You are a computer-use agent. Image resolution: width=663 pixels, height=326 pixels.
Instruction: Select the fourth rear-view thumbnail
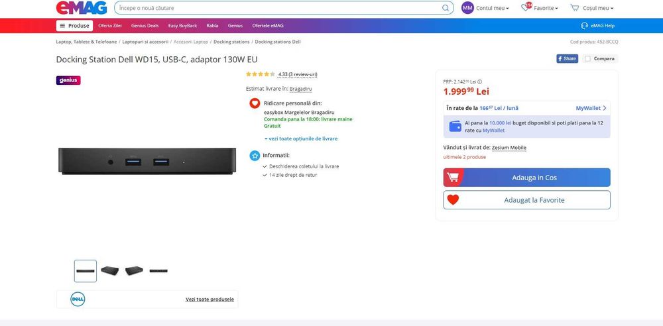point(158,271)
